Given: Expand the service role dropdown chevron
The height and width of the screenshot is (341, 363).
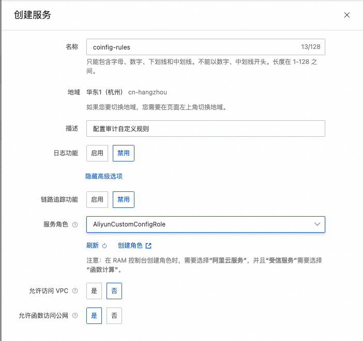Looking at the screenshot, I should point(317,224).
